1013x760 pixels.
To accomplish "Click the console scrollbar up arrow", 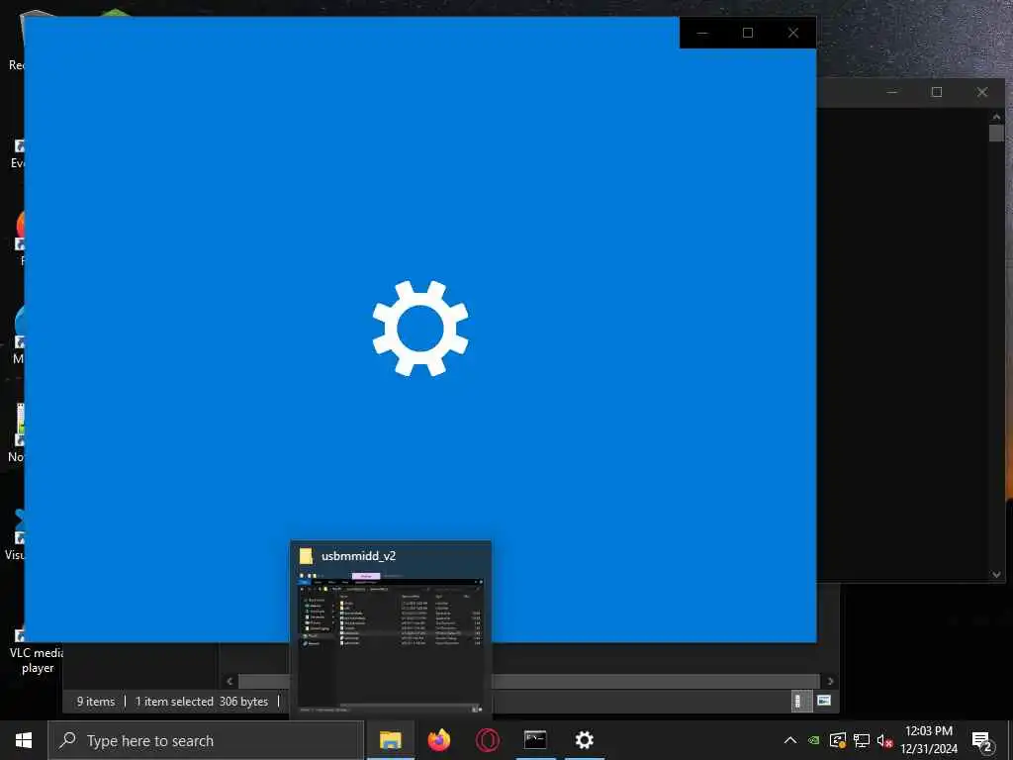I will coord(996,117).
